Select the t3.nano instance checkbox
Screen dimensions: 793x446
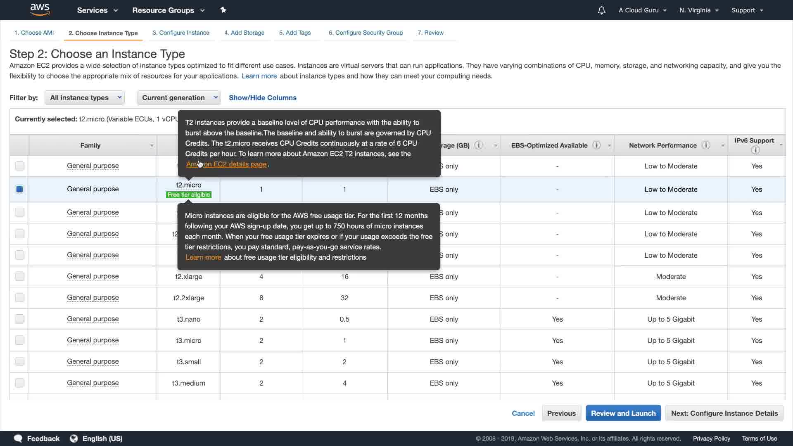(19, 319)
